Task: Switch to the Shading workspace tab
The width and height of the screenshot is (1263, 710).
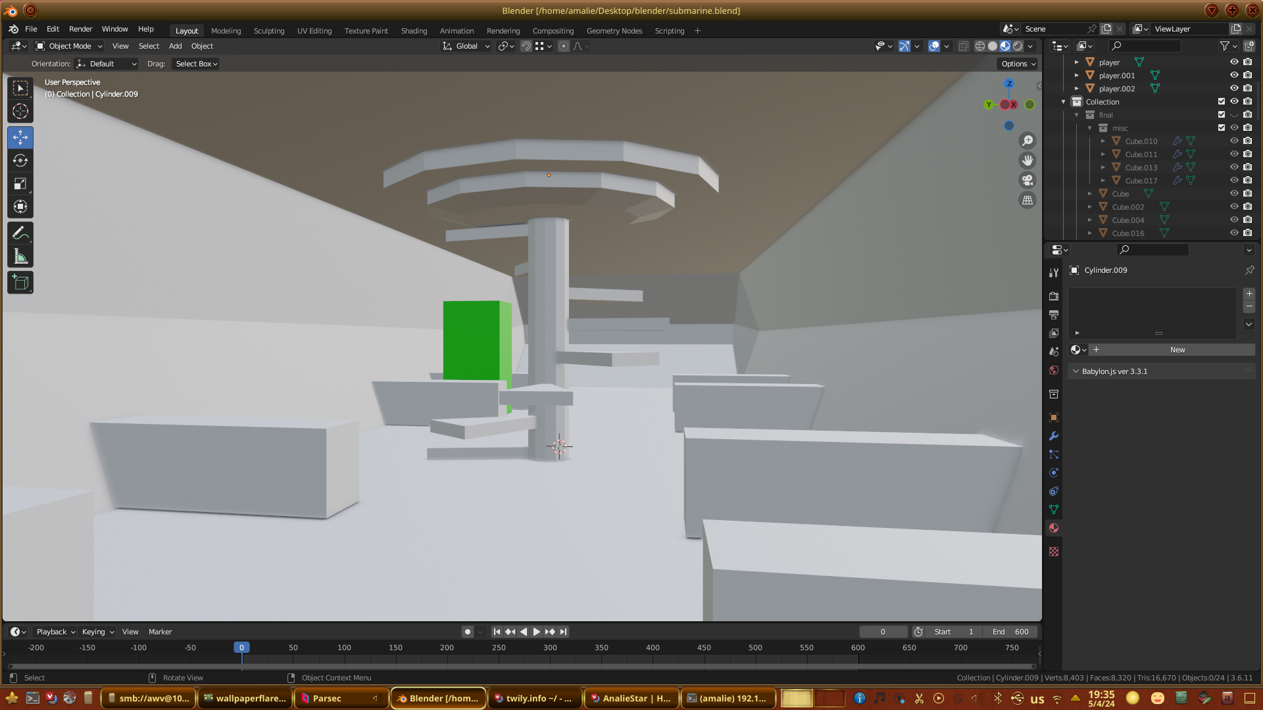Action: coord(414,31)
